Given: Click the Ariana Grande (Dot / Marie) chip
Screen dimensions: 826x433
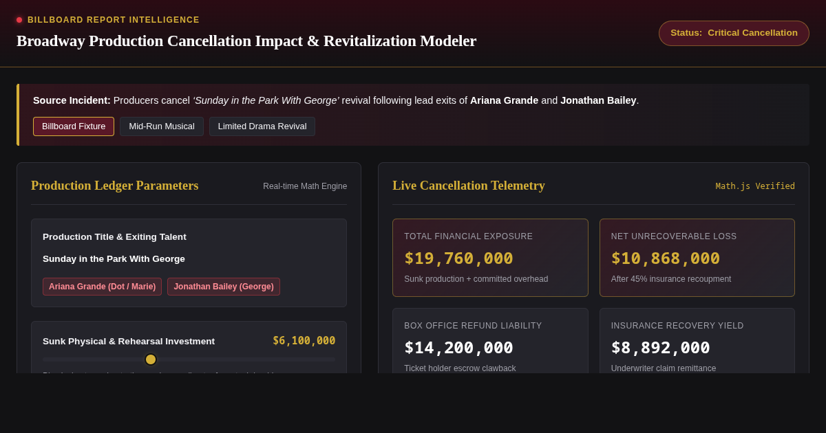Looking at the screenshot, I should (102, 287).
